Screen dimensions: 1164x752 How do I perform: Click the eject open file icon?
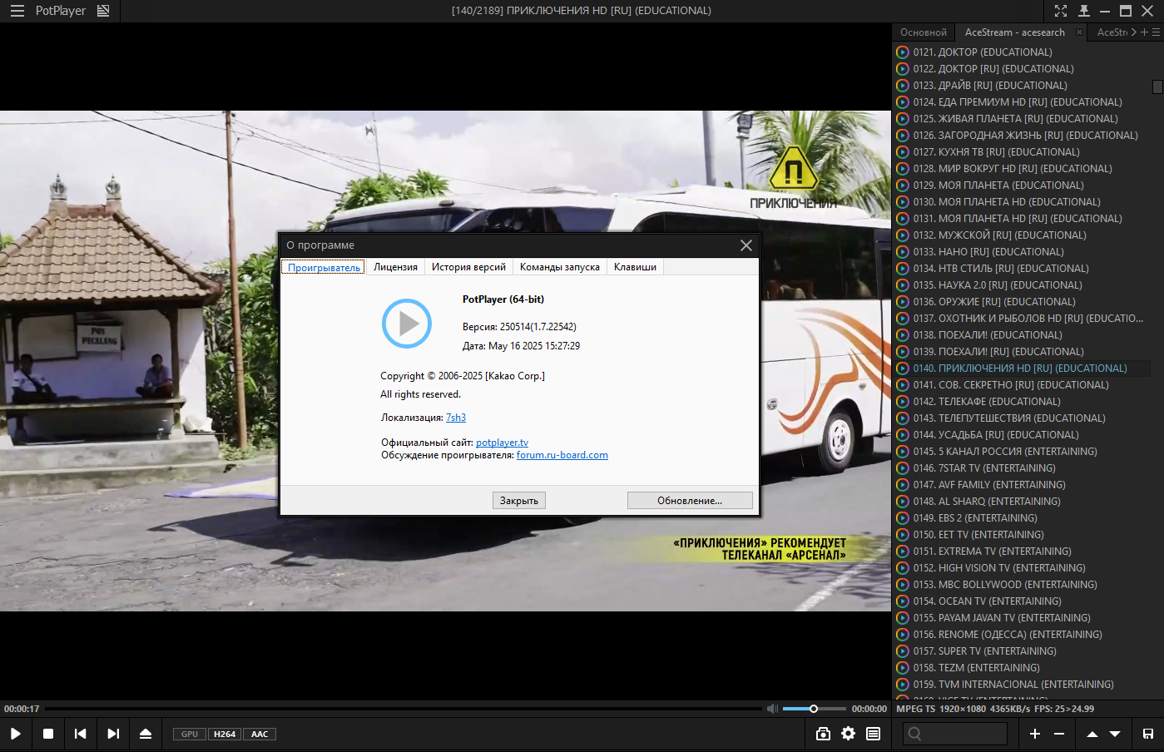pyautogui.click(x=146, y=734)
